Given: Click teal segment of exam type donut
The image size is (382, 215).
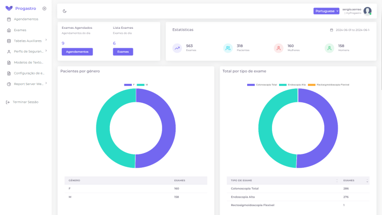Looking at the screenshot, I should click(265, 128).
